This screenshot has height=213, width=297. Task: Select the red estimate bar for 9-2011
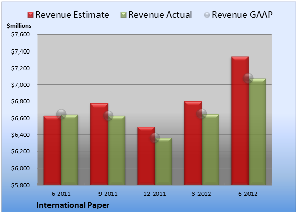point(99,144)
